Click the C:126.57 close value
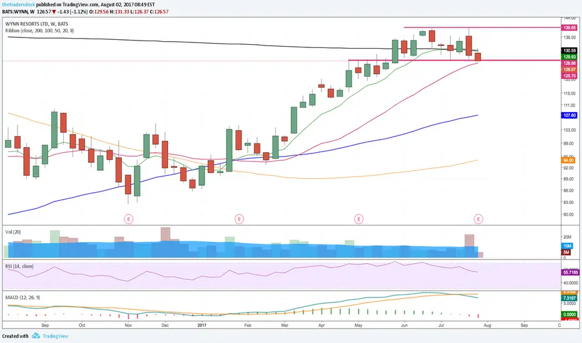 pyautogui.click(x=159, y=12)
